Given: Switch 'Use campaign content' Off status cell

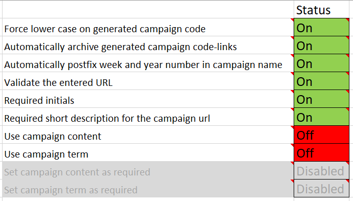Looking at the screenshot, I should (x=321, y=135).
